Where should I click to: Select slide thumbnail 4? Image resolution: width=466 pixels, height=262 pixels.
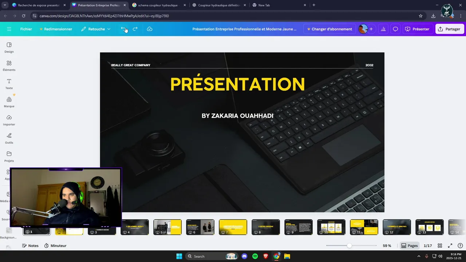[x=135, y=227]
